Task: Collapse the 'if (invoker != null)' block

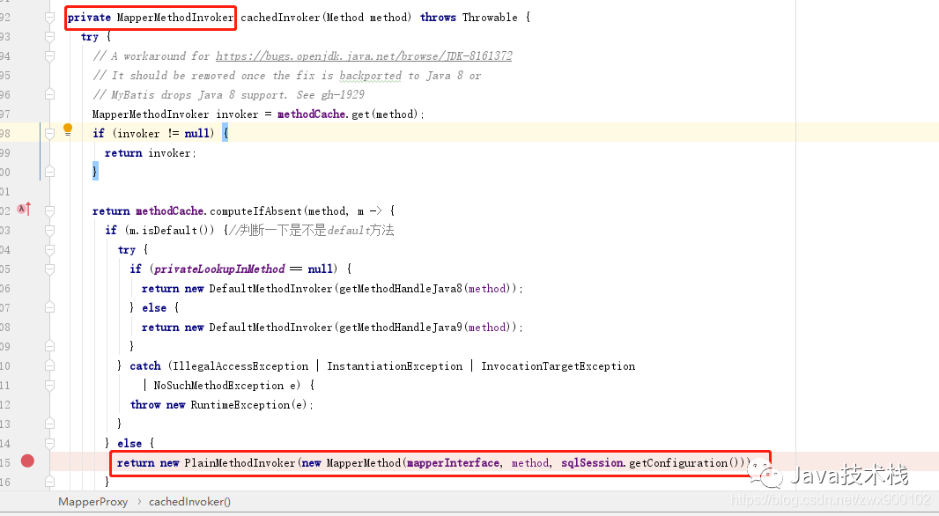Action: pyautogui.click(x=49, y=134)
